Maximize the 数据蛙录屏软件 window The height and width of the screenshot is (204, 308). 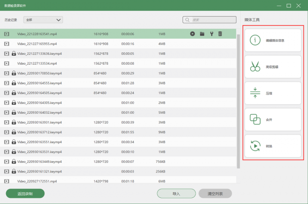click(289, 6)
